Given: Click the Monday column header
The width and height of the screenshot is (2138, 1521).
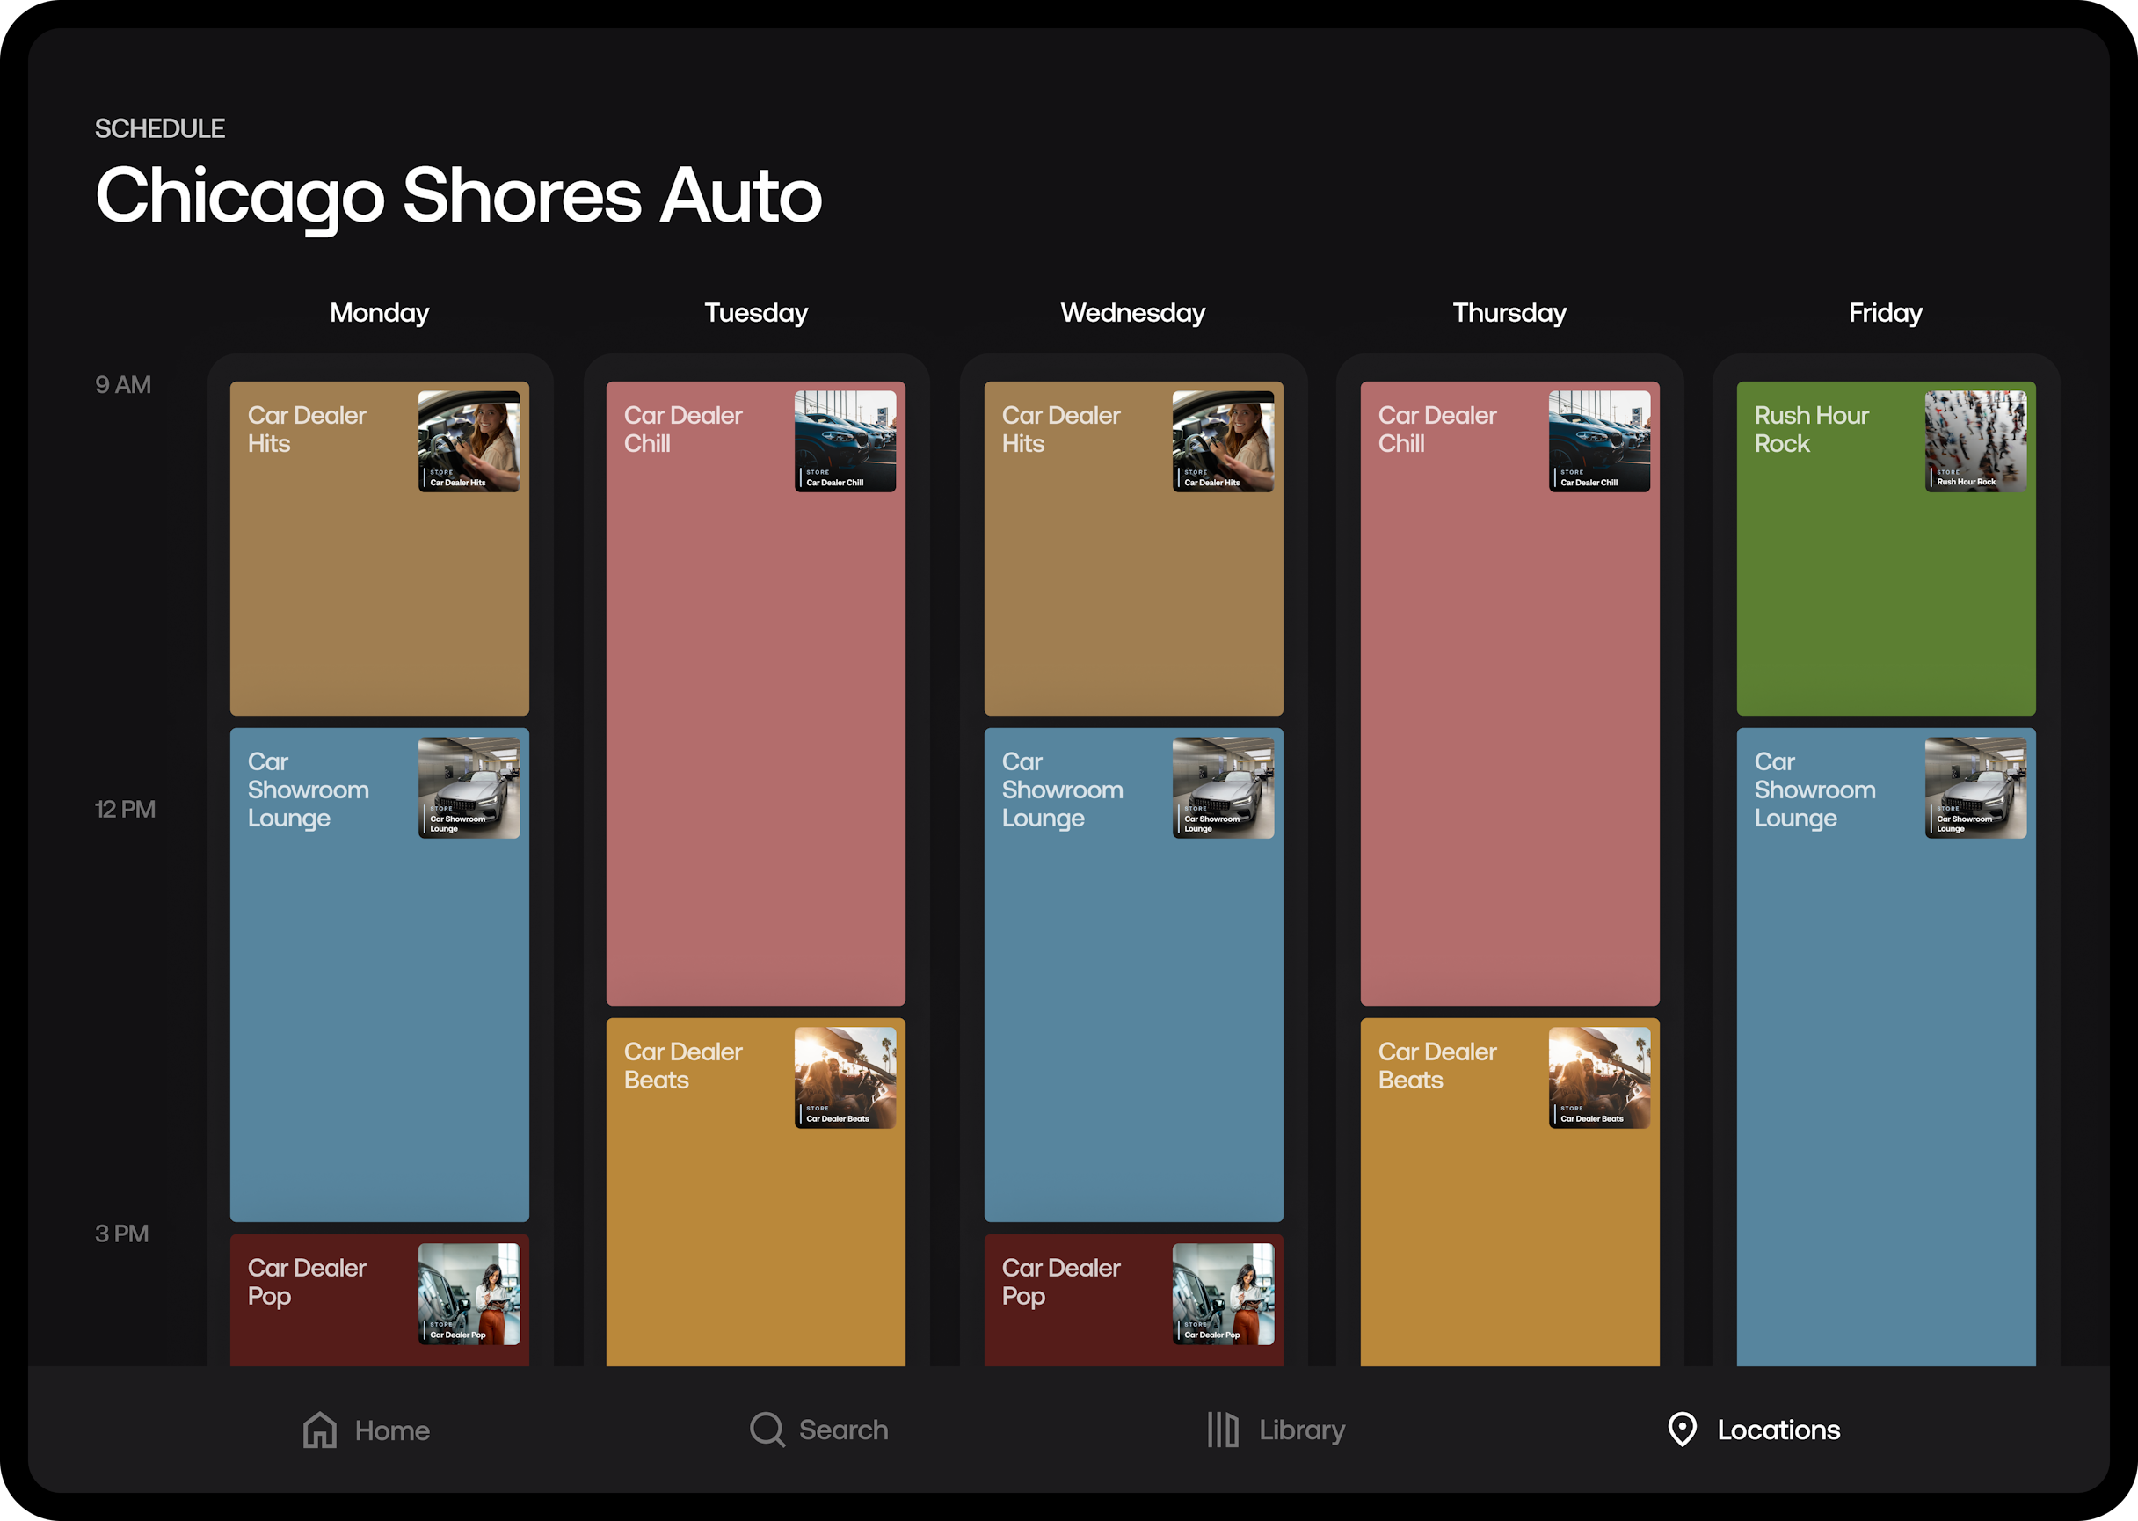Looking at the screenshot, I should tap(379, 313).
